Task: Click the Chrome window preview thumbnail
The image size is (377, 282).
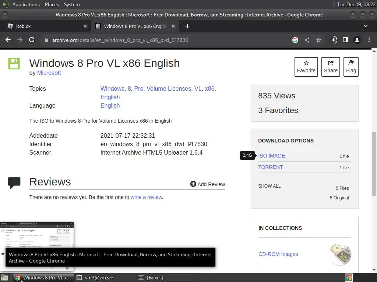Action: 37,235
